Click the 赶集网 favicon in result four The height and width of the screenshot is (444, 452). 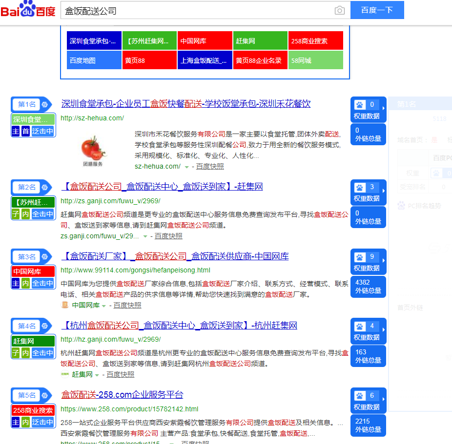(x=65, y=374)
